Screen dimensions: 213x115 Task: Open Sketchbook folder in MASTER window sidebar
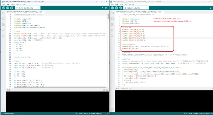click(112, 13)
